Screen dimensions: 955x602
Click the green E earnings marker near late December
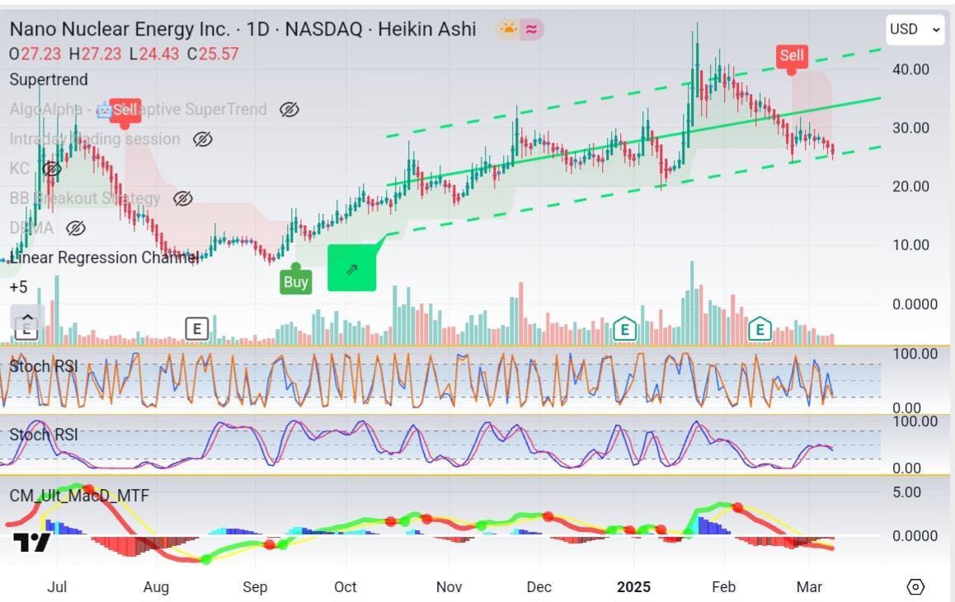tap(624, 330)
